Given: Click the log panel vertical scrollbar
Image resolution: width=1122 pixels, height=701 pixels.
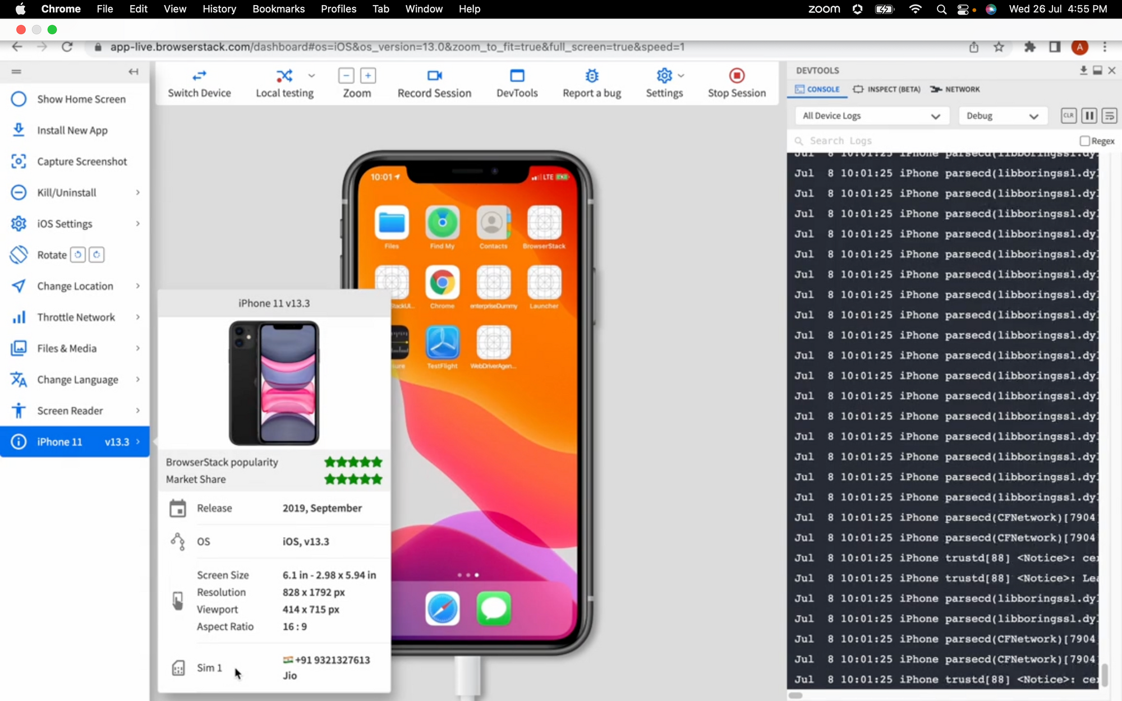Looking at the screenshot, I should tap(1105, 675).
